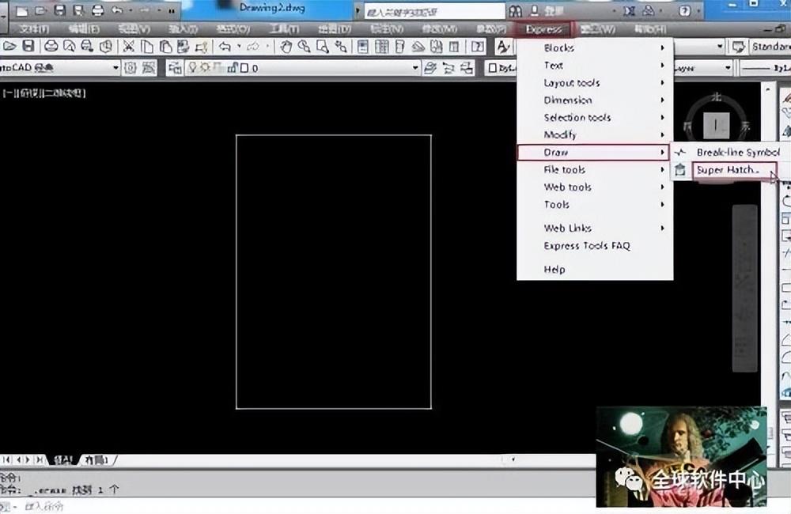Toggle layer 0 on/off light bulb

coord(192,67)
